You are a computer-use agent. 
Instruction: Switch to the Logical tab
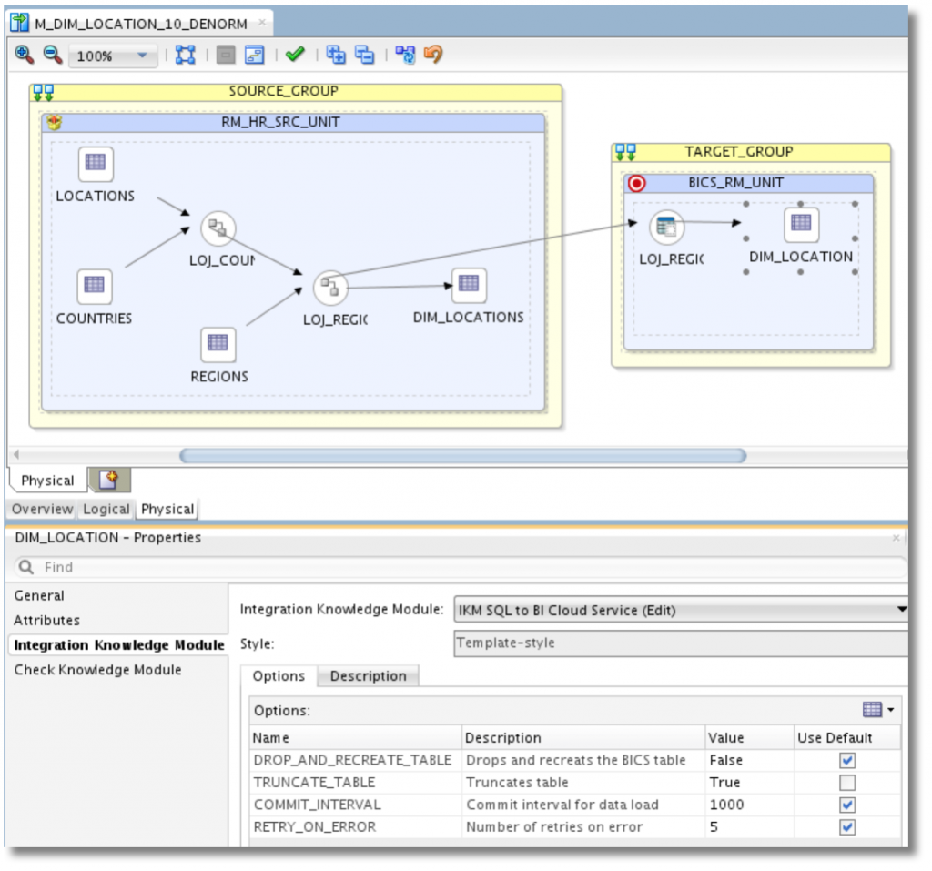tap(106, 509)
